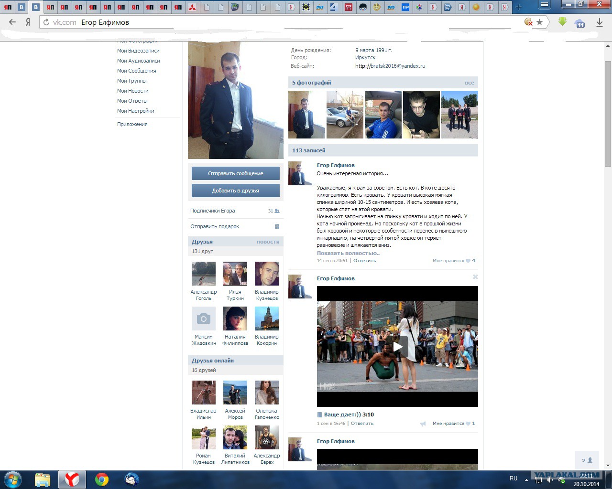
Task: Open the large profile photo
Action: (236, 100)
